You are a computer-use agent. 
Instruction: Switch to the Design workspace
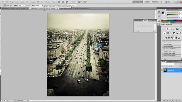[147, 2]
